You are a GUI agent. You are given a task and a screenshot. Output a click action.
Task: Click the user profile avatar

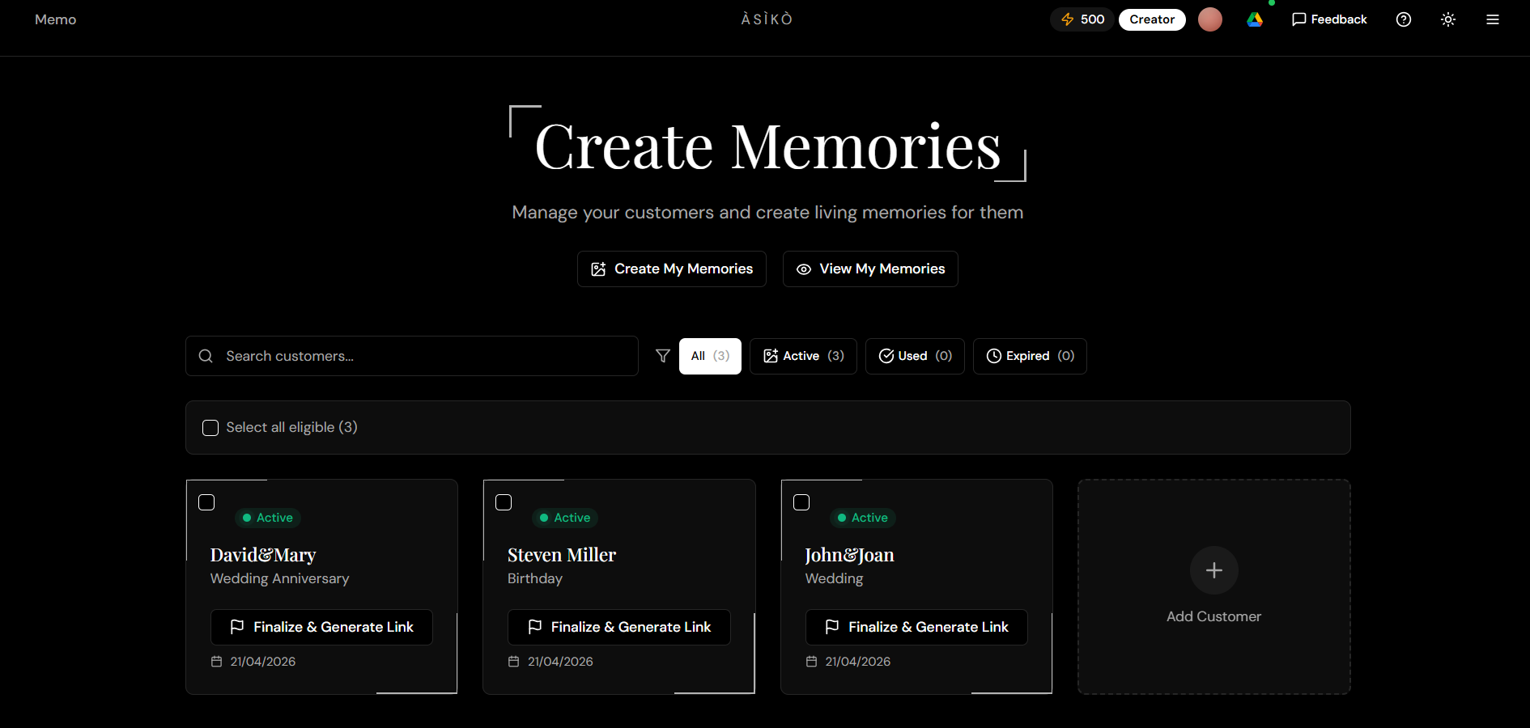click(x=1209, y=19)
